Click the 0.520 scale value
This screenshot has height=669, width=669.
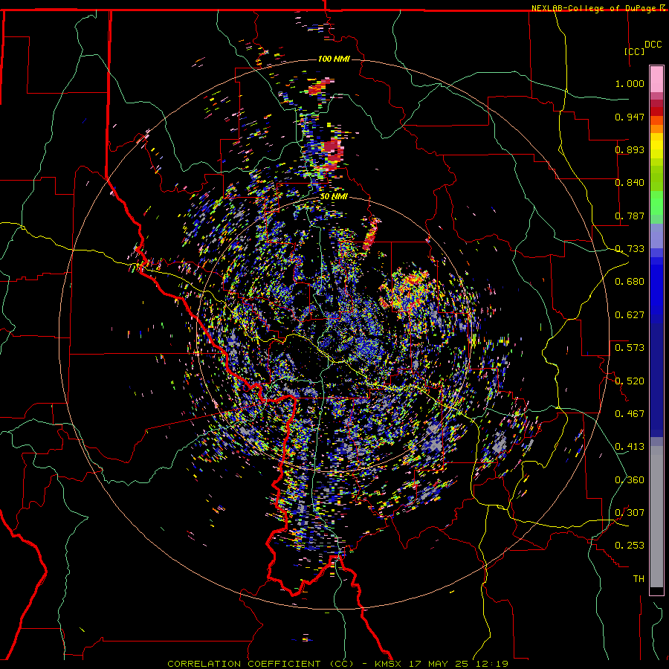(630, 381)
